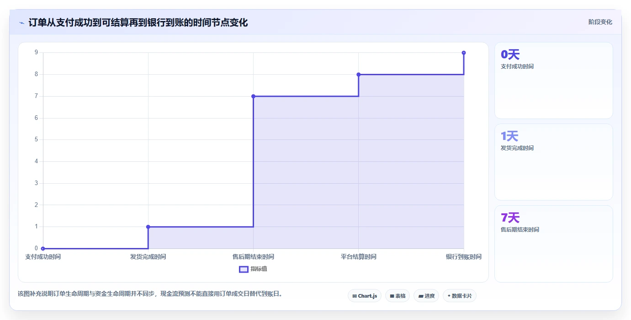Toggle the 指标值 legend item

tap(253, 269)
